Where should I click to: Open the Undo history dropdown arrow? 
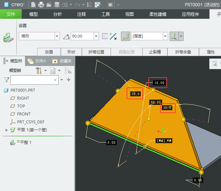pos(71,5)
